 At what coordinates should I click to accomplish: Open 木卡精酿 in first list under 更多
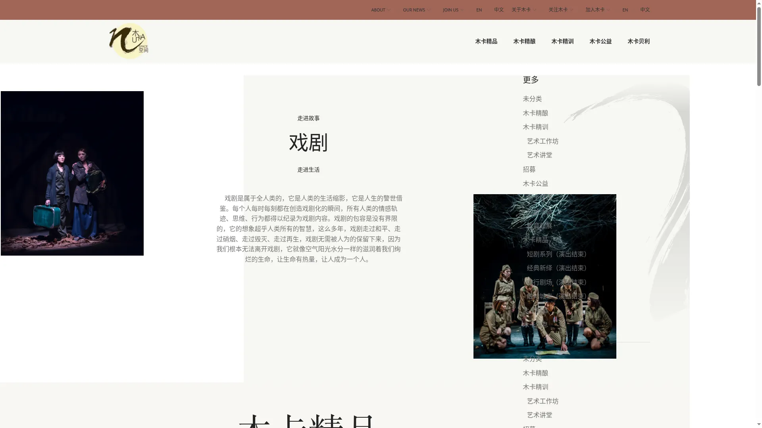click(x=535, y=113)
